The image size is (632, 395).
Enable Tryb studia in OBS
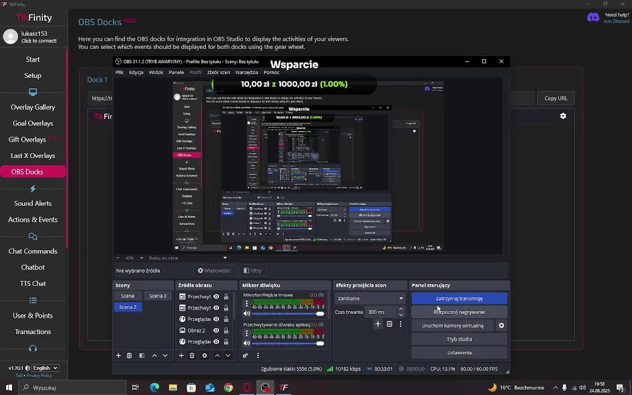[x=459, y=339]
